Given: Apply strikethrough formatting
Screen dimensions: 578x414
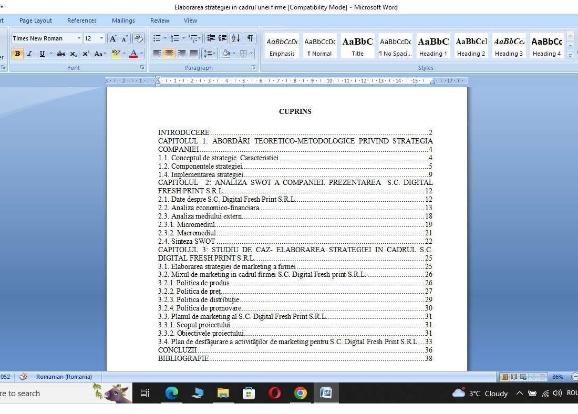Looking at the screenshot, I should coord(61,53).
